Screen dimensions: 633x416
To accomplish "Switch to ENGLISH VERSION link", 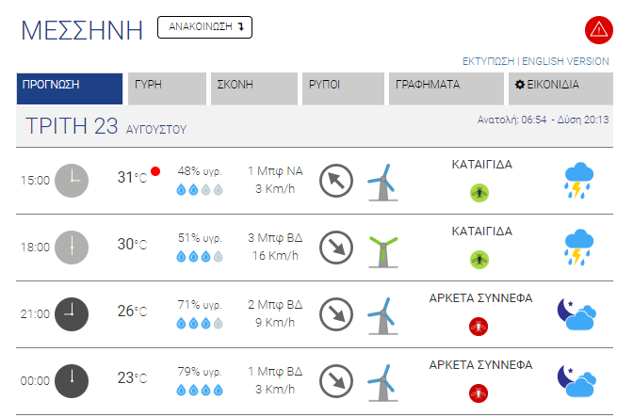I will coord(565,61).
